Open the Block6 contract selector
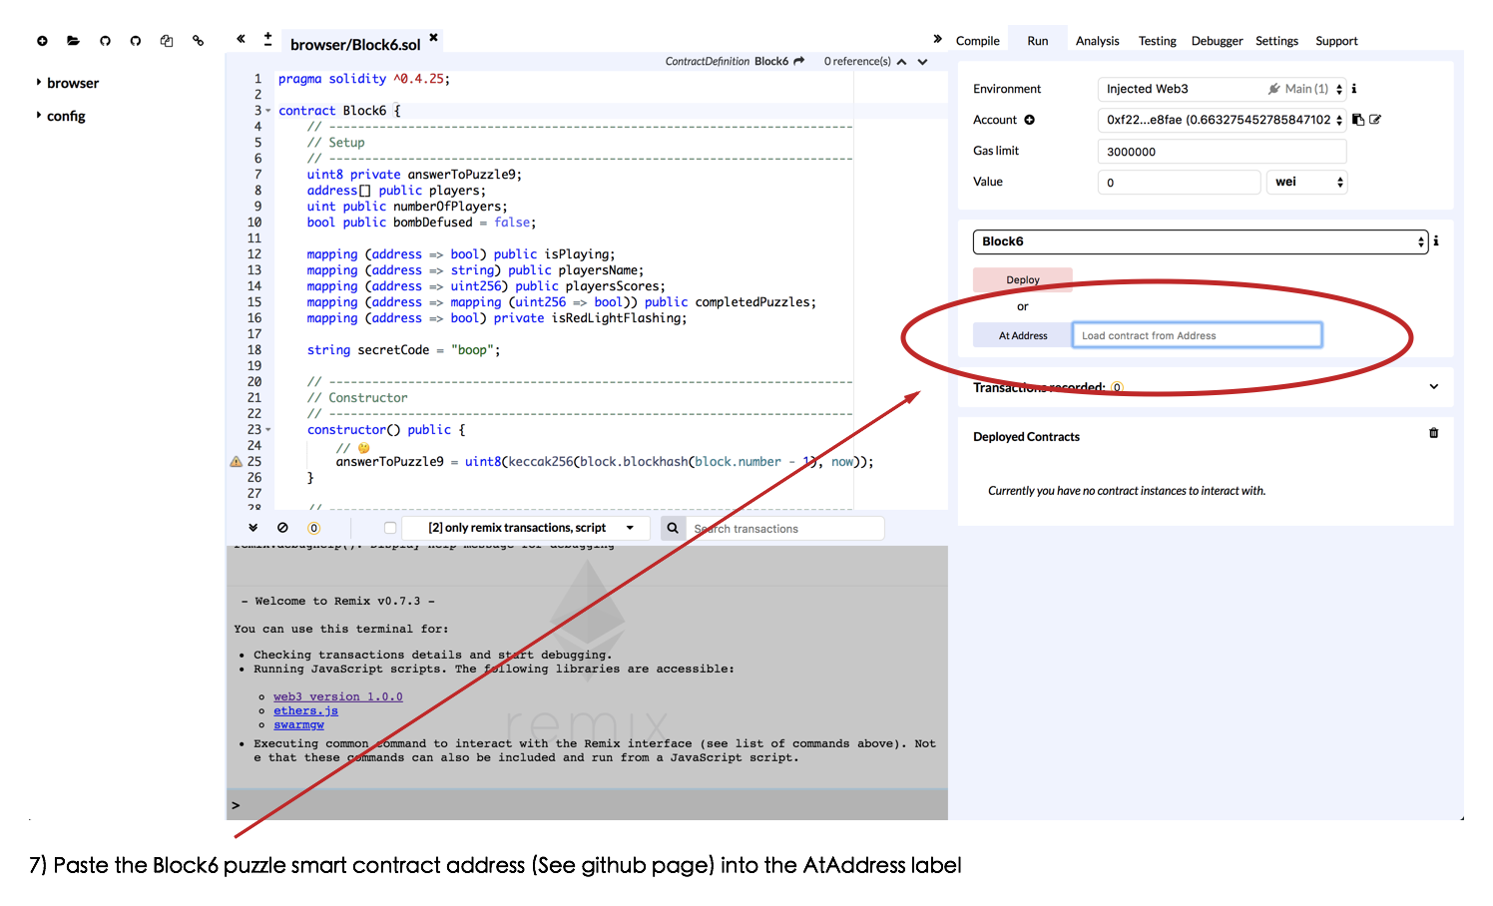Screen dimensions: 1493x906 [x=1201, y=241]
